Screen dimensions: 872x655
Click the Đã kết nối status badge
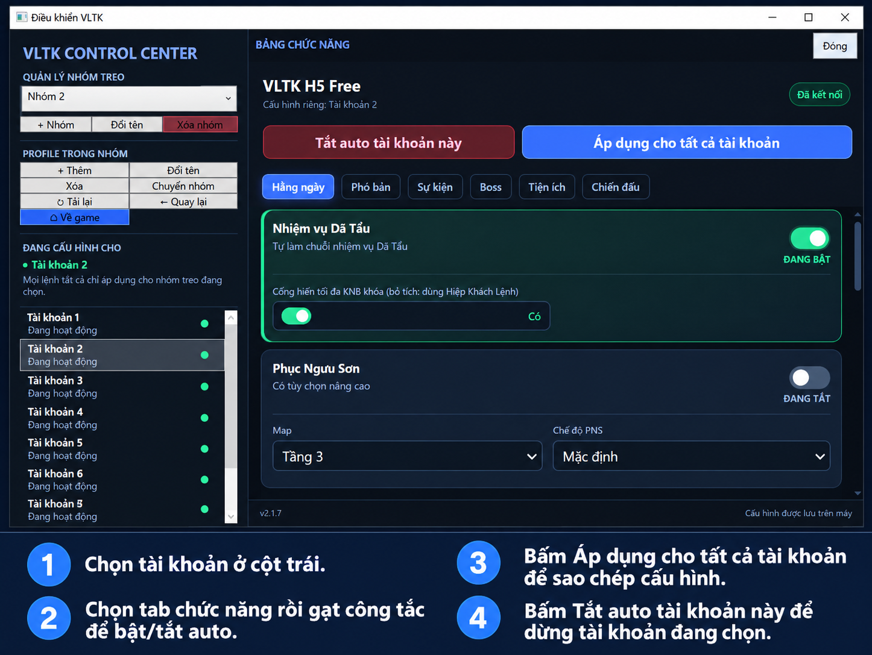pyautogui.click(x=820, y=95)
